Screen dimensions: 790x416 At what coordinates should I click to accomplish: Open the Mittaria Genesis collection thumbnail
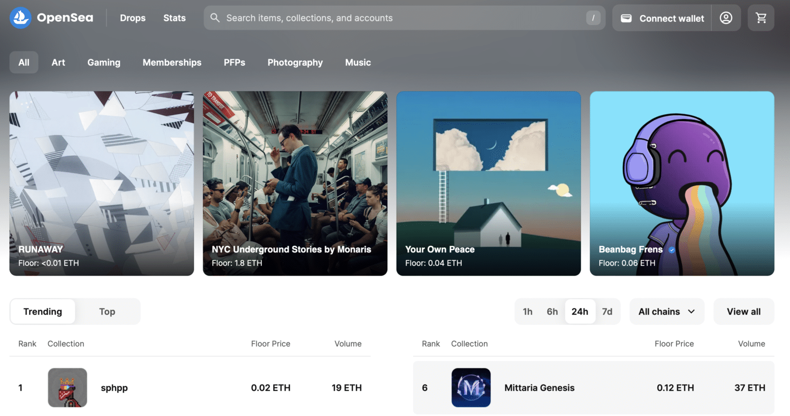tap(471, 388)
